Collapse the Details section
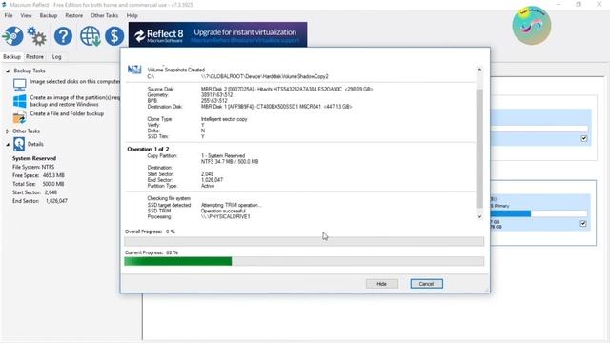This screenshot has width=610, height=343. click(8, 144)
